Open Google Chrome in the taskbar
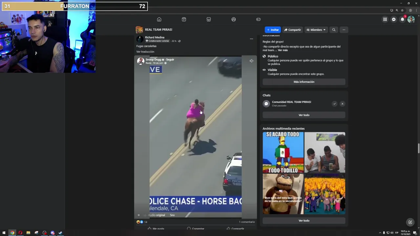Viewport: 420px width, 236px height. (x=12, y=233)
